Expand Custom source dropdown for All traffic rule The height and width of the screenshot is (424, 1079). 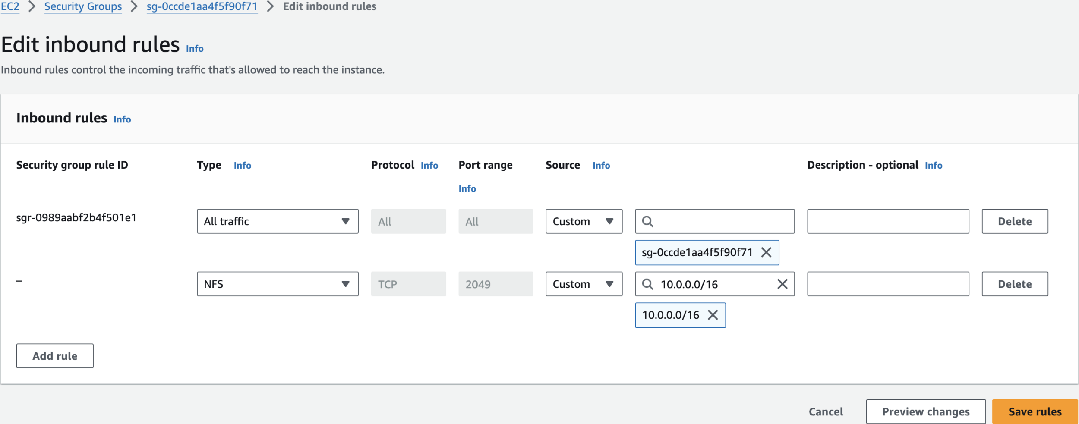pyautogui.click(x=584, y=222)
